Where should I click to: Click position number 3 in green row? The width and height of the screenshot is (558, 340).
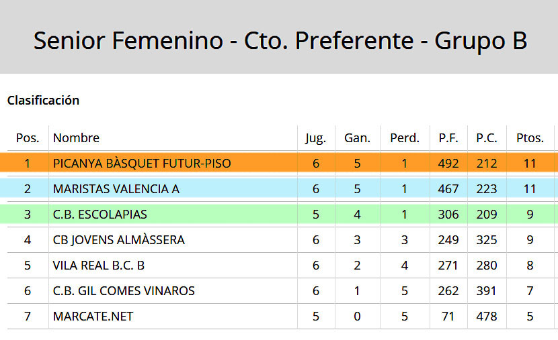pyautogui.click(x=28, y=215)
